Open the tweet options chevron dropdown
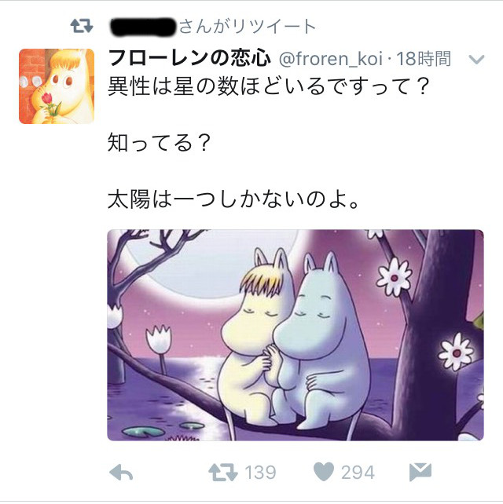The height and width of the screenshot is (504, 503). 476,60
